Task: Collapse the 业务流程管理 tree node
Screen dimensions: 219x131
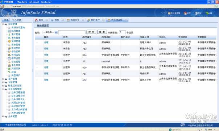Action: pos(3,89)
